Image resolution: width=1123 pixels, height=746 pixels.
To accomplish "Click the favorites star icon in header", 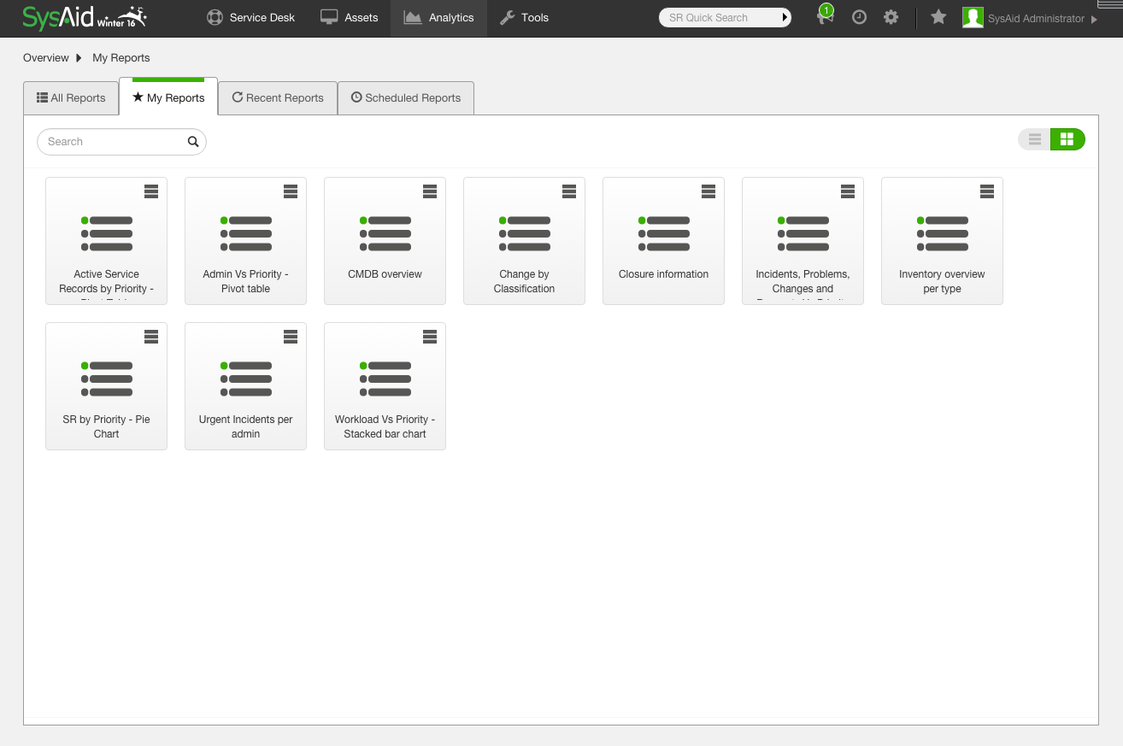I will tap(938, 17).
